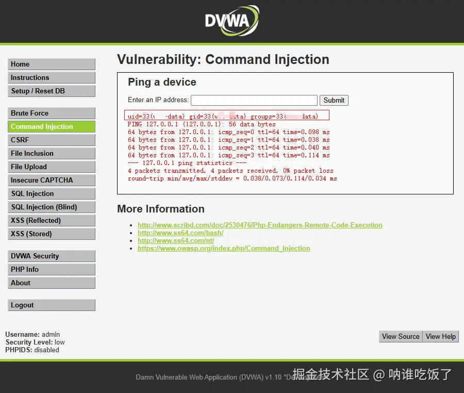Open the File Upload module
This screenshot has width=464, height=393.
coord(52,167)
